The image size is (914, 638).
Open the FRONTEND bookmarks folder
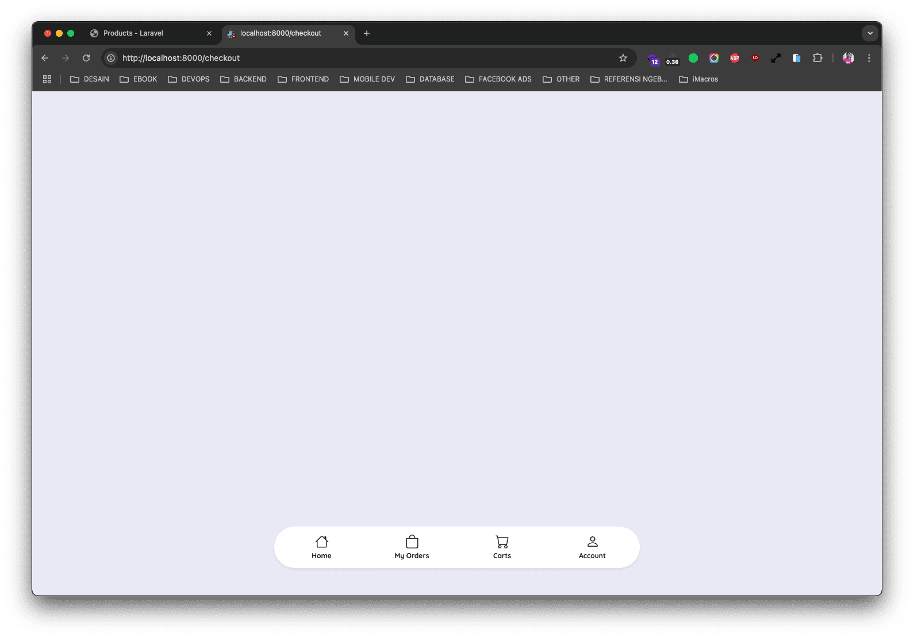[x=304, y=79]
